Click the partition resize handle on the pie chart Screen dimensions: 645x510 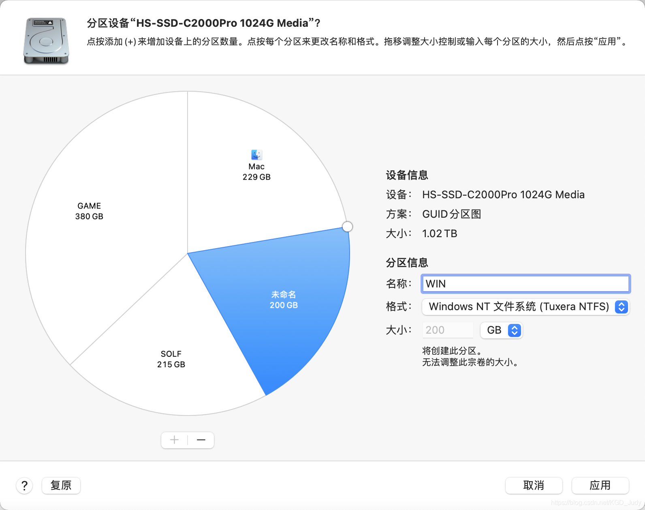click(x=347, y=227)
